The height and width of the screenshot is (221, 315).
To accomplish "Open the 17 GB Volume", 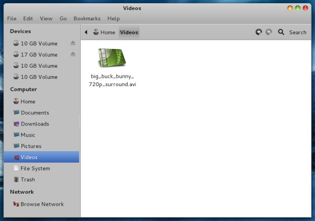I will tap(41, 55).
